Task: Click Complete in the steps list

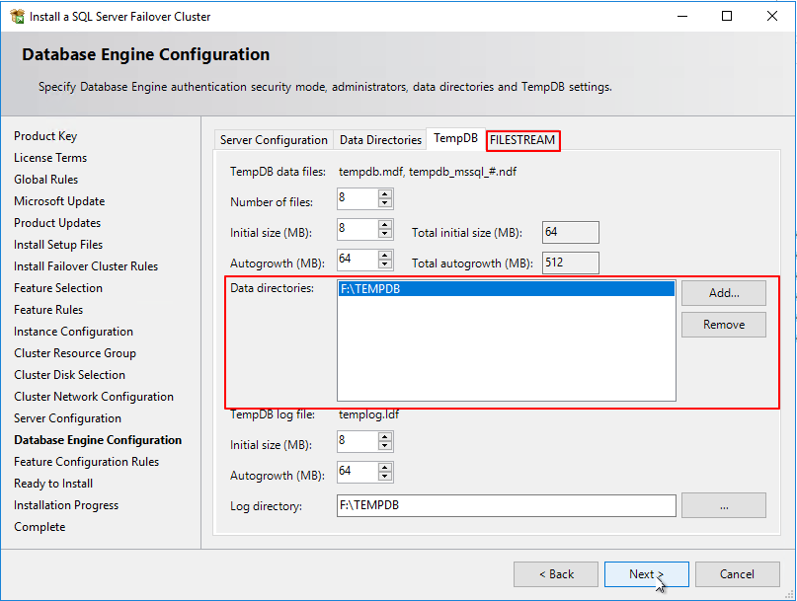Action: pyautogui.click(x=40, y=527)
